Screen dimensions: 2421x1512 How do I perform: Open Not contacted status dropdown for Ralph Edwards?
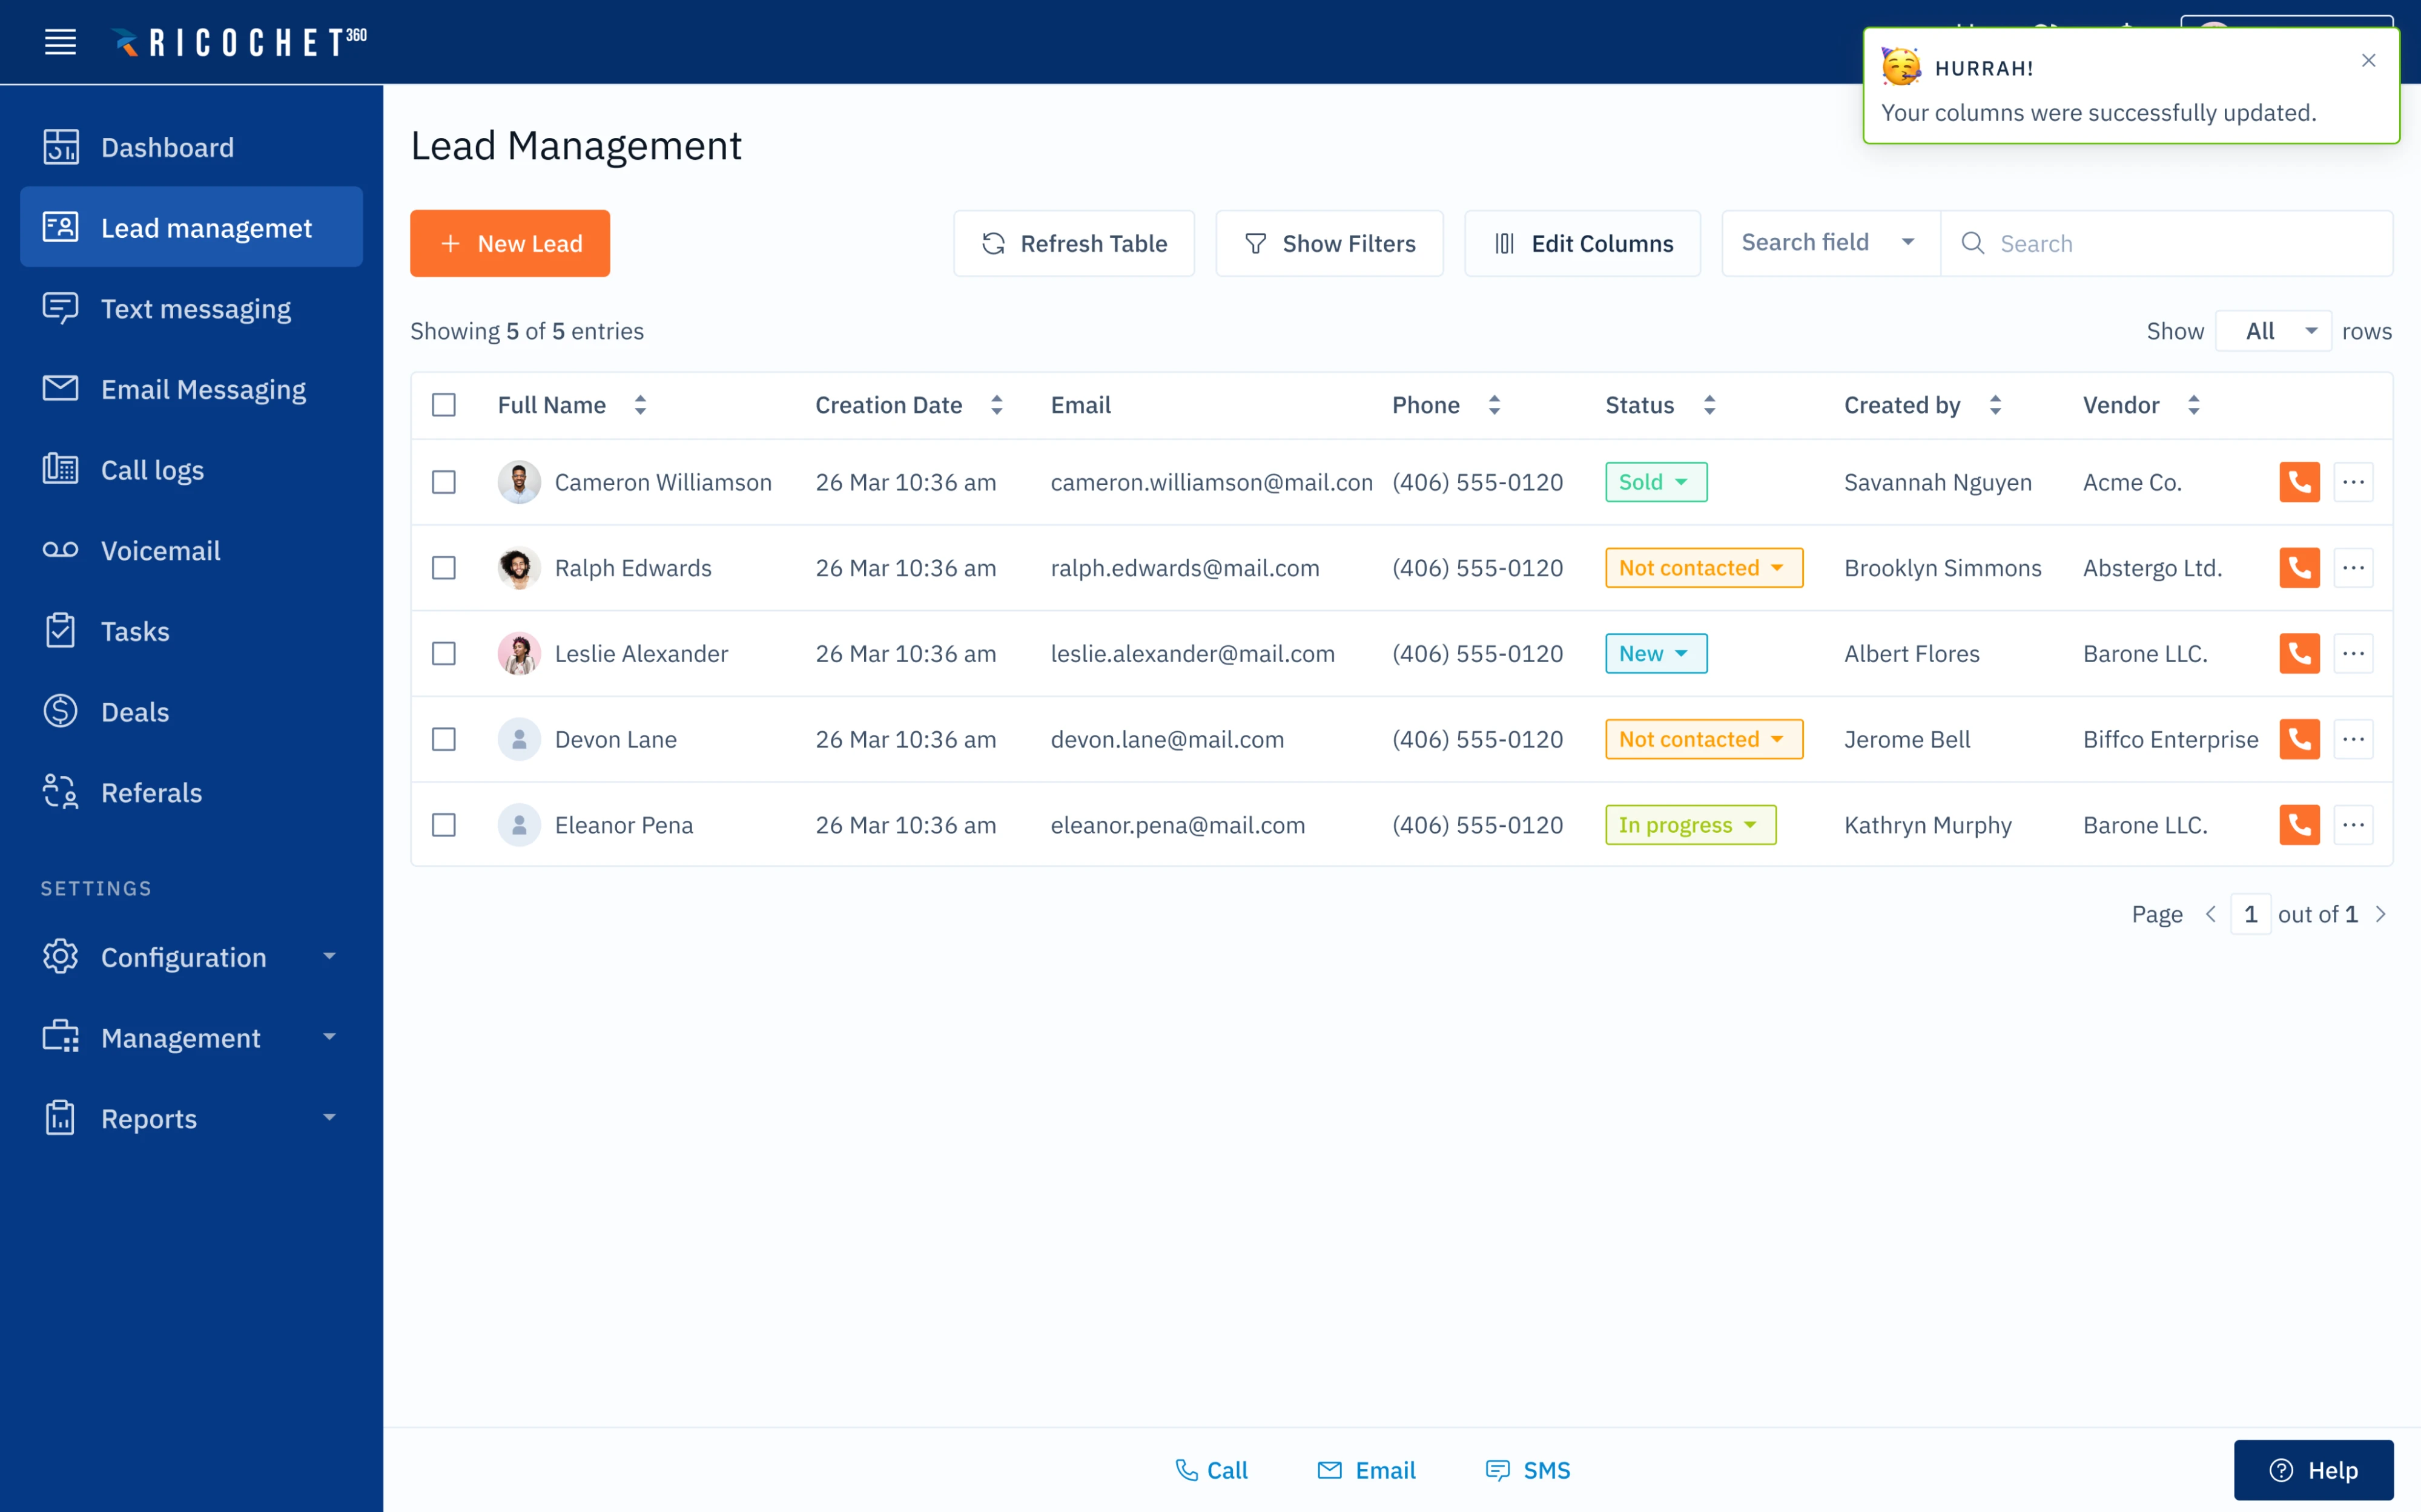1703,568
